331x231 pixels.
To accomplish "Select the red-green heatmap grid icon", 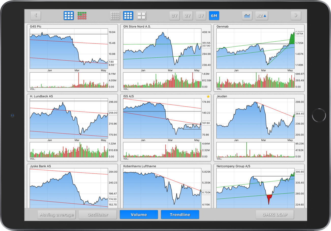I will [x=82, y=15].
